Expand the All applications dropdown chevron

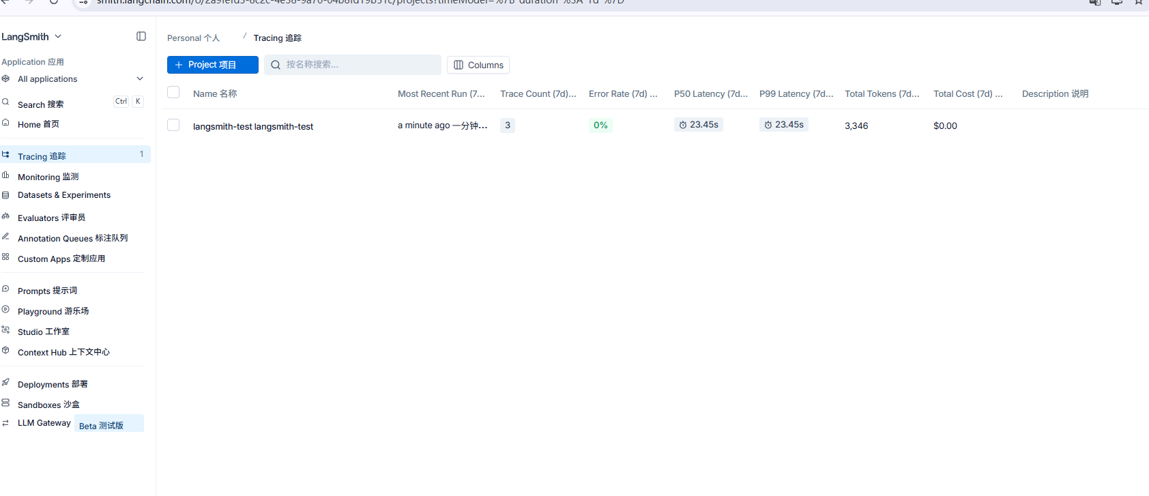(140, 78)
